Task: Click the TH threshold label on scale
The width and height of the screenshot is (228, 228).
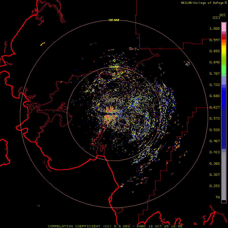Action: click(x=218, y=197)
